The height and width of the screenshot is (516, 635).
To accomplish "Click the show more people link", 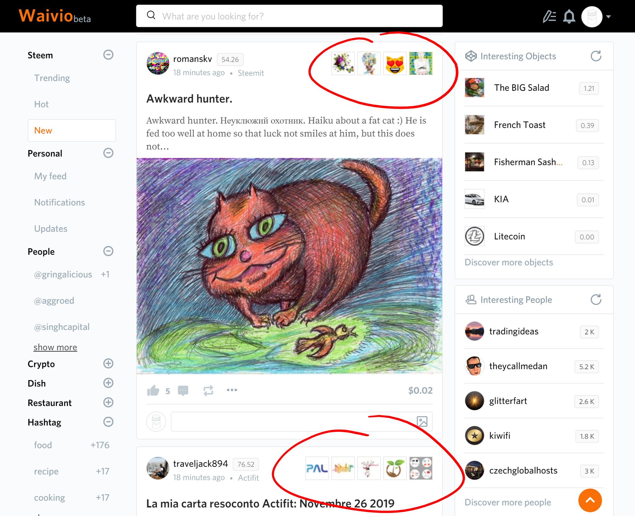I will coord(55,347).
